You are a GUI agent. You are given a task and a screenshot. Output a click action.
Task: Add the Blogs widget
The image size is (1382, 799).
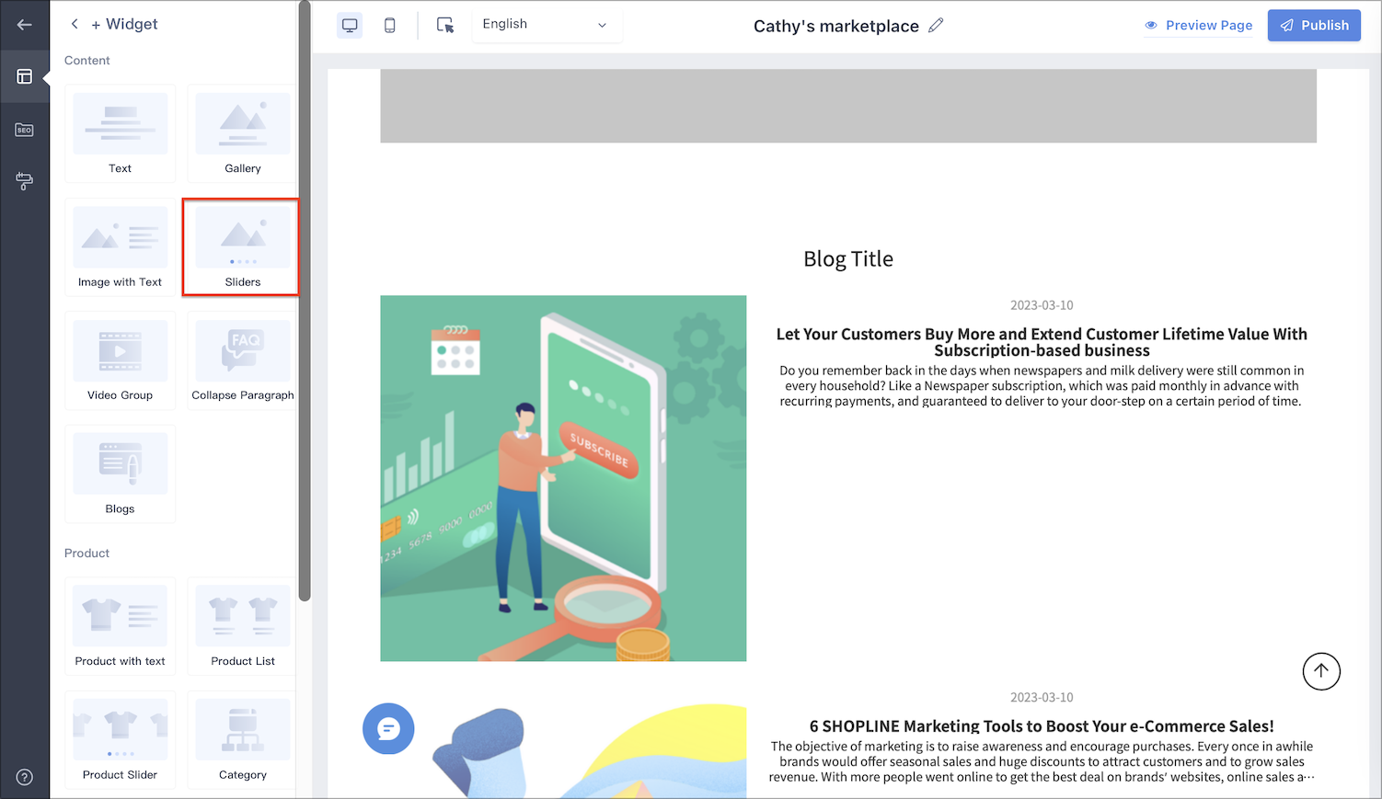click(121, 474)
